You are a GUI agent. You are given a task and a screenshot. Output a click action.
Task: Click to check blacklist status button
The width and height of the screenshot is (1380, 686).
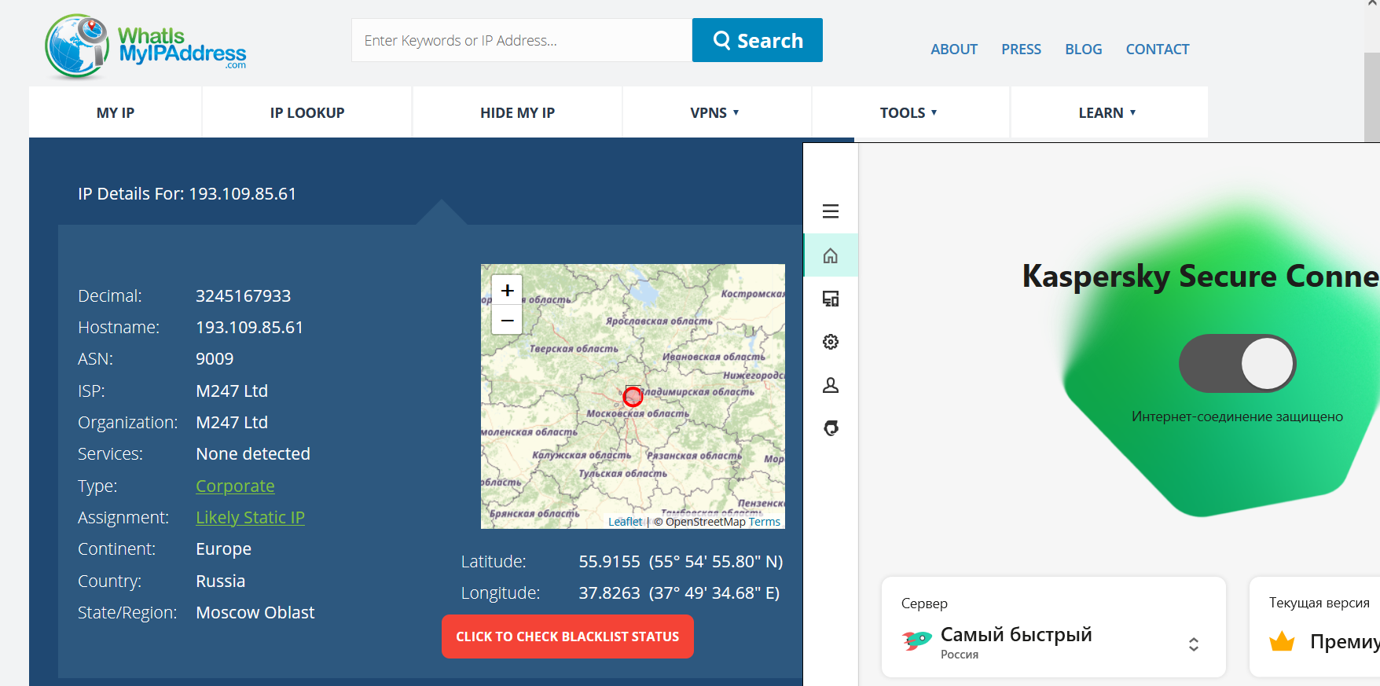pos(567,636)
